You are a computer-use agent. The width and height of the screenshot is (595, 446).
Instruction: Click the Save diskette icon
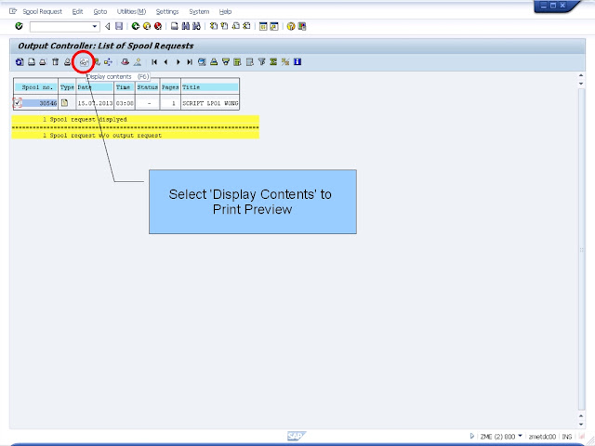(x=119, y=26)
